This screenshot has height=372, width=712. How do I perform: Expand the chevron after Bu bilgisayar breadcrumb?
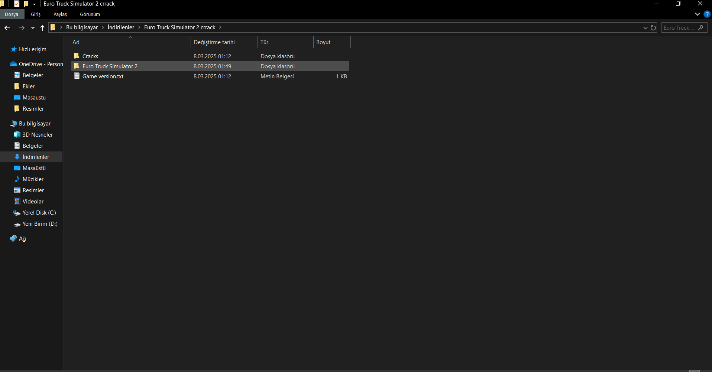coord(103,27)
